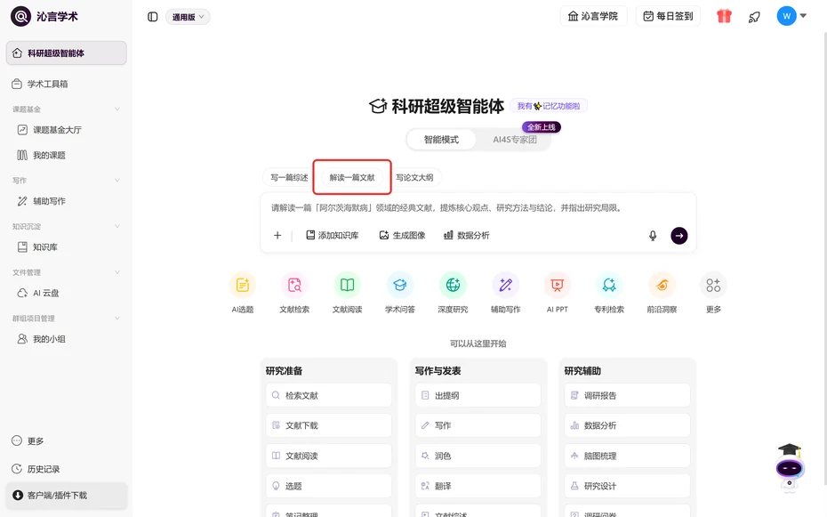Open the user avatar W
Viewport: 827px width, 517px height.
(x=786, y=16)
